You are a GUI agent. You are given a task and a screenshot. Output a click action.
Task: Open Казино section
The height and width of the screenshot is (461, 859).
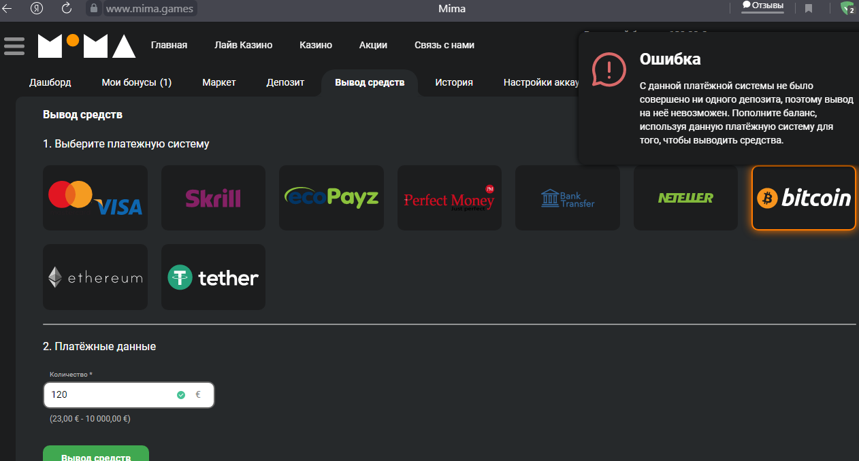pos(316,45)
